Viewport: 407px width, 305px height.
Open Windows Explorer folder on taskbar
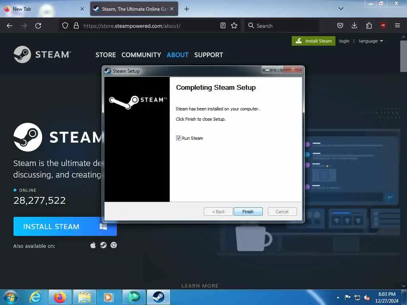(x=85, y=297)
